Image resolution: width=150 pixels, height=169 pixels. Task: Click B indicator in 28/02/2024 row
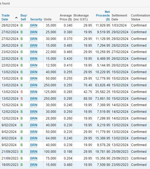[x=22, y=25]
